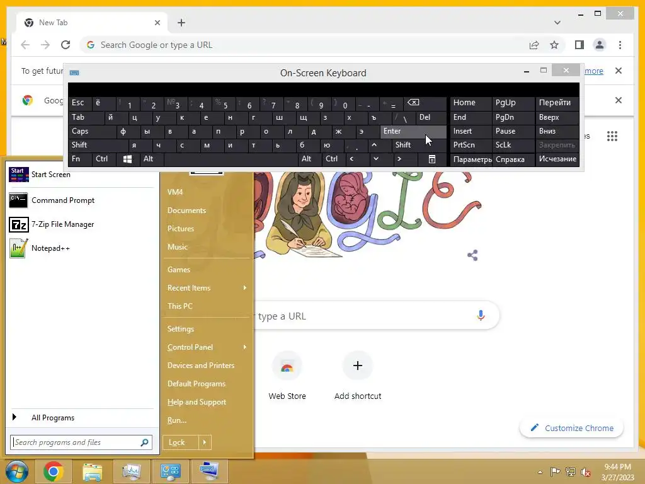Open Pictures from Start menu
Screen dimensions: 645x484
tap(181, 228)
